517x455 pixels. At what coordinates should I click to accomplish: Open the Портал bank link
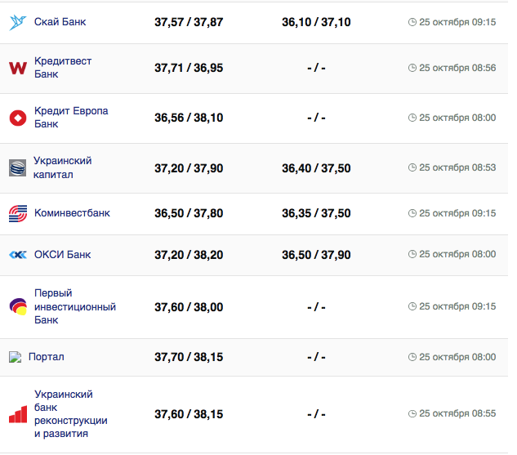click(x=46, y=357)
